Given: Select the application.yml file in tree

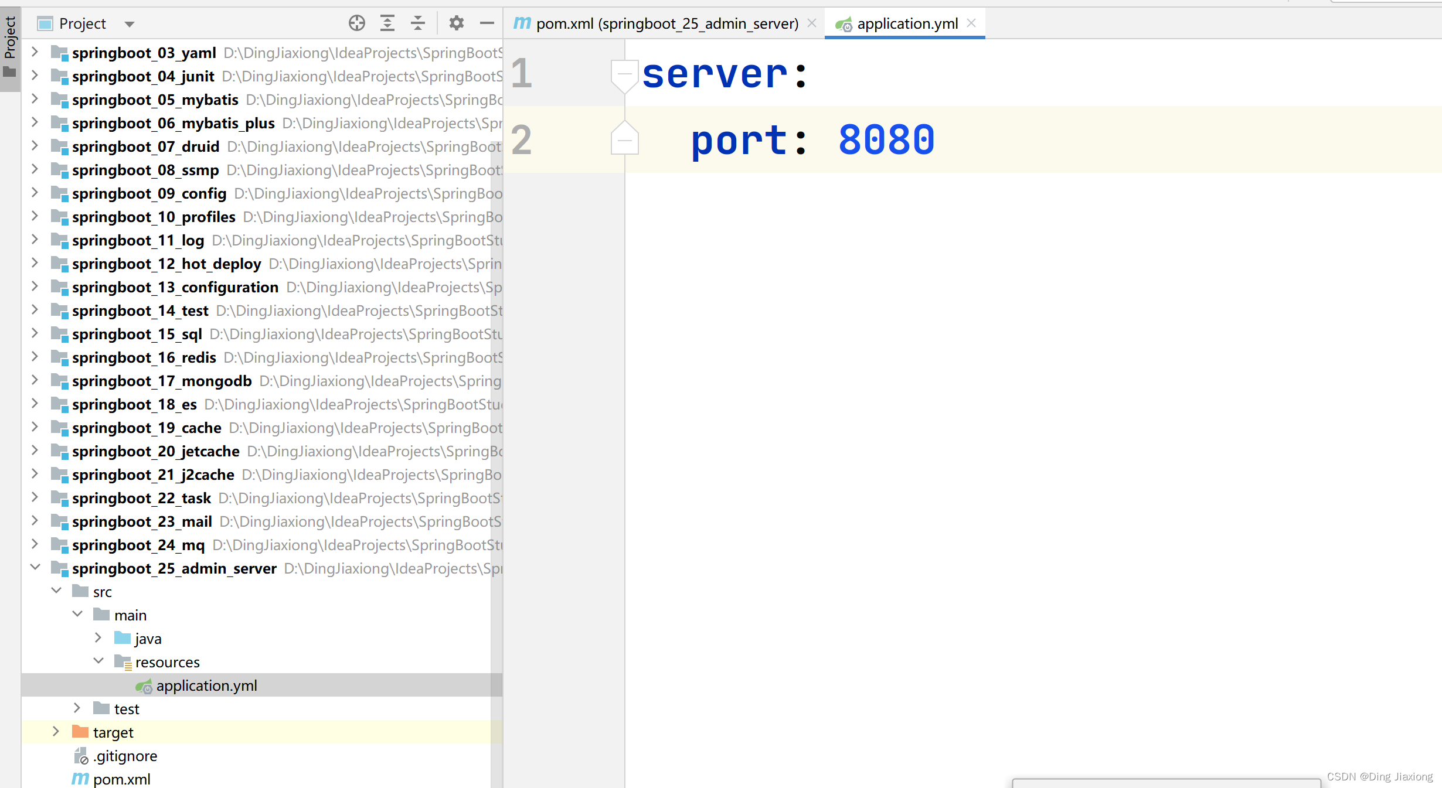Looking at the screenshot, I should pos(262,685).
